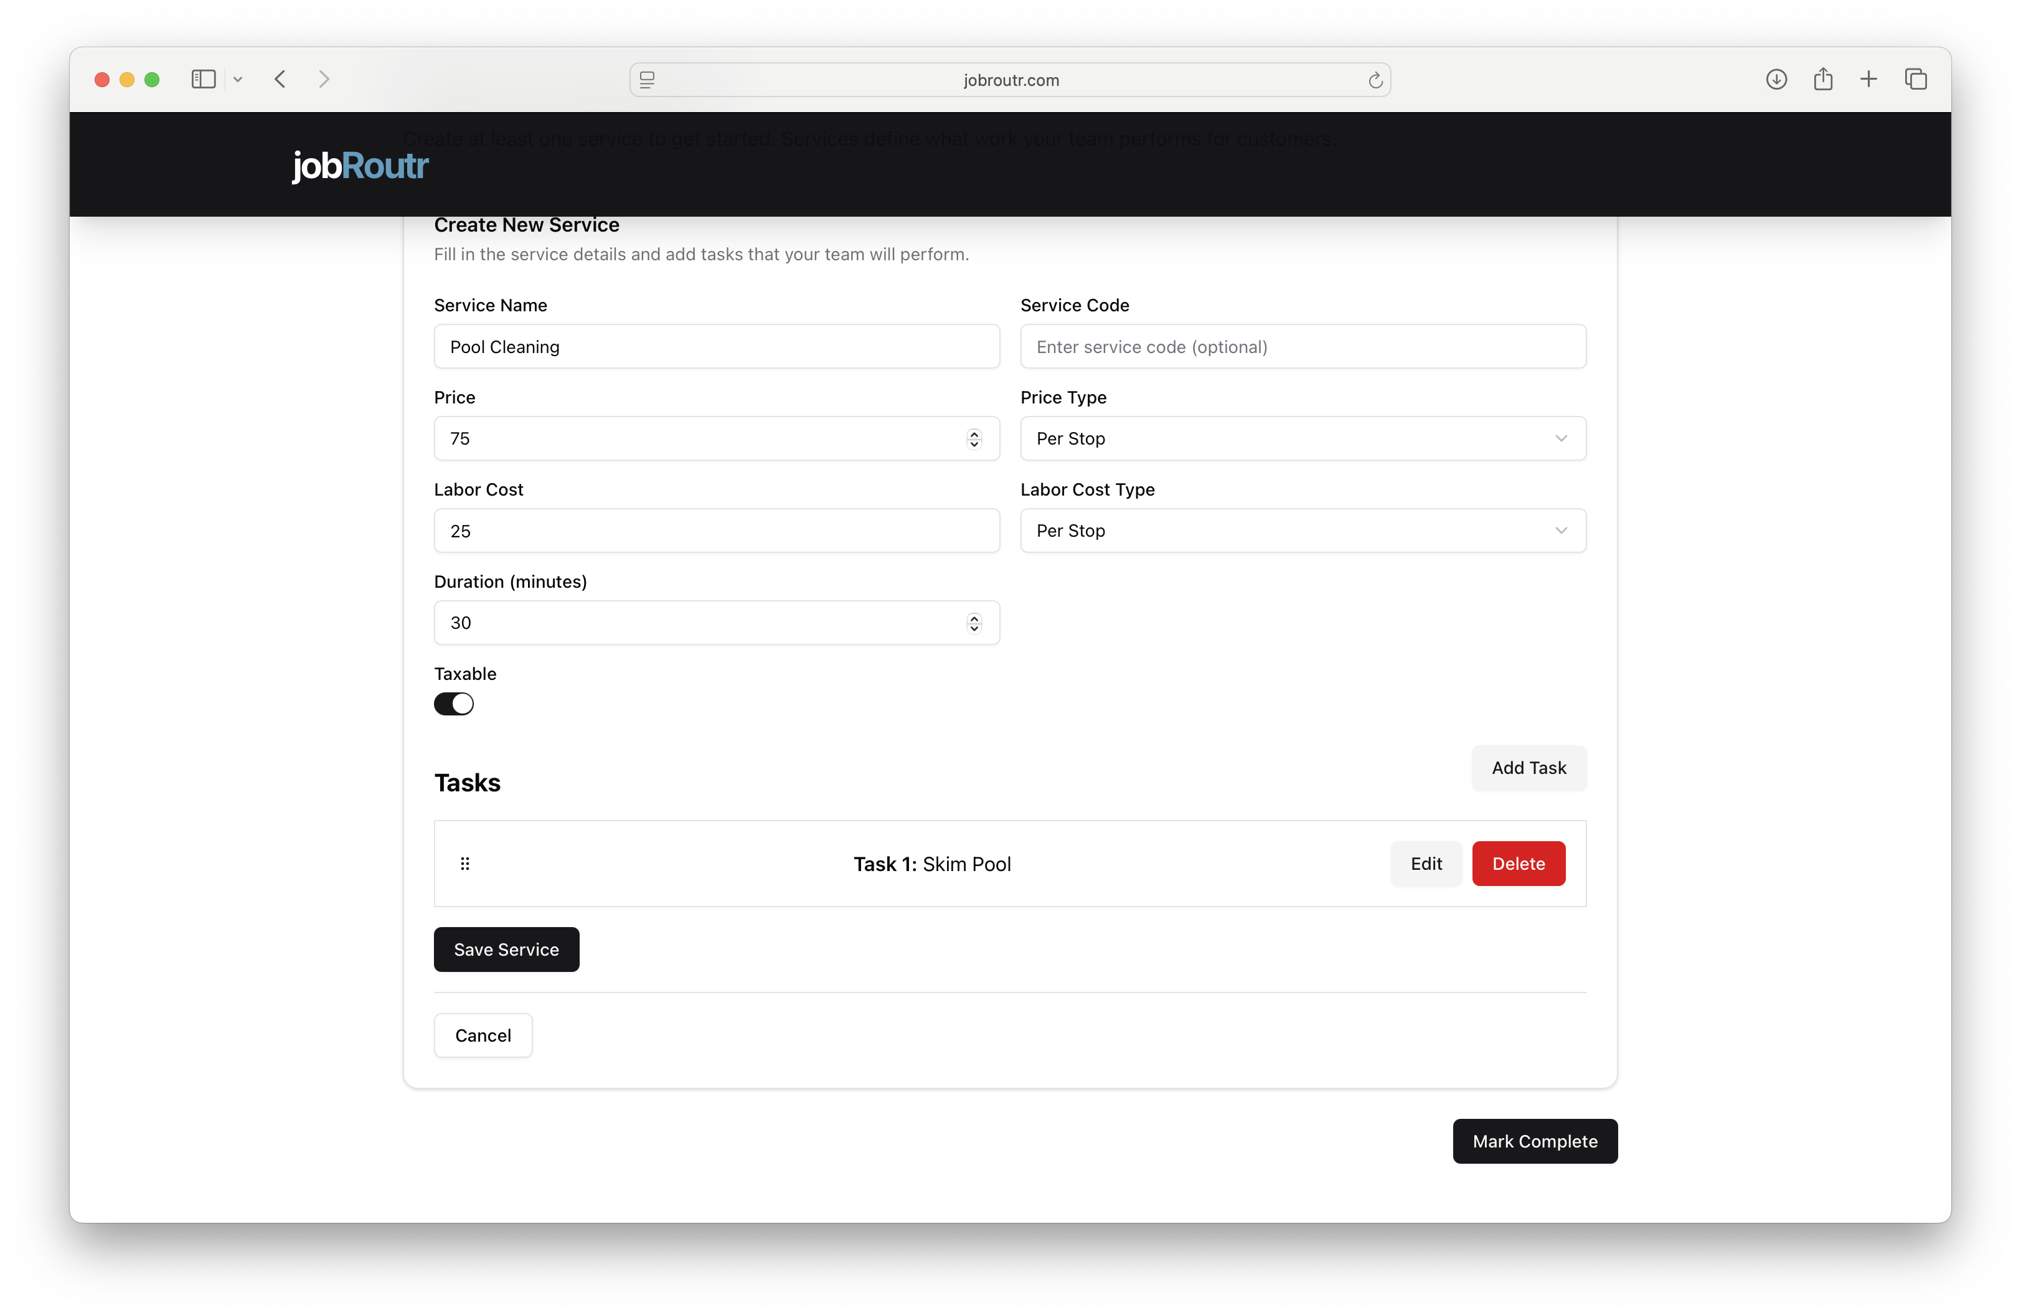Open a new tab with the plus icon
Screen dimensions: 2021x1315
tap(1870, 79)
